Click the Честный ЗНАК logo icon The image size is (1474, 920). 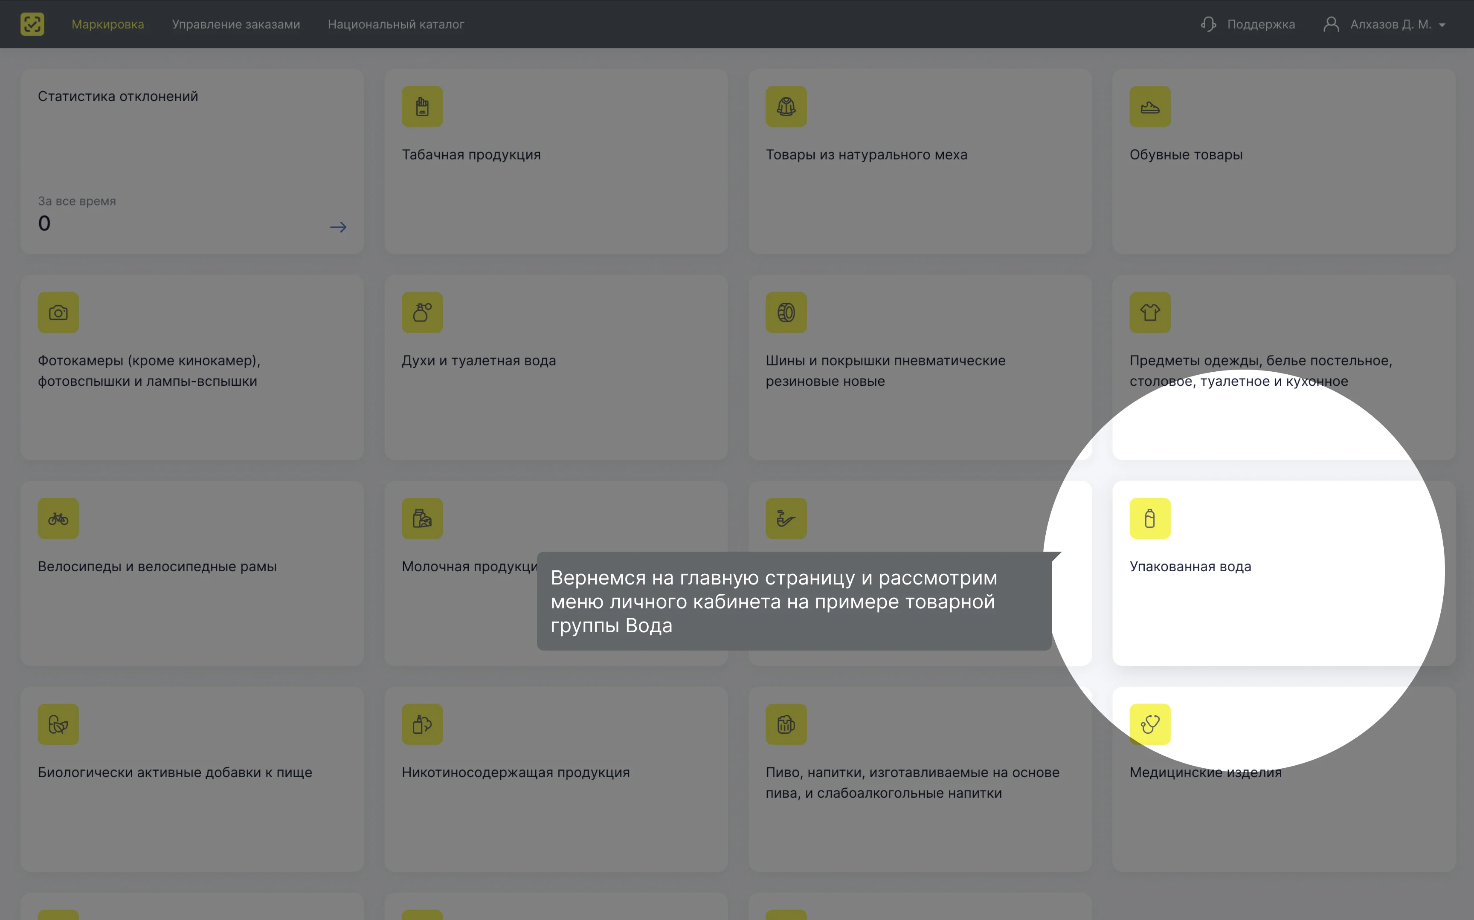coord(32,24)
